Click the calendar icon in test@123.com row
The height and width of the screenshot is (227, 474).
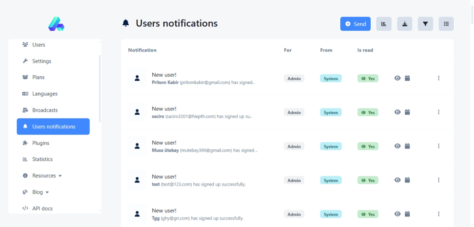(407, 180)
